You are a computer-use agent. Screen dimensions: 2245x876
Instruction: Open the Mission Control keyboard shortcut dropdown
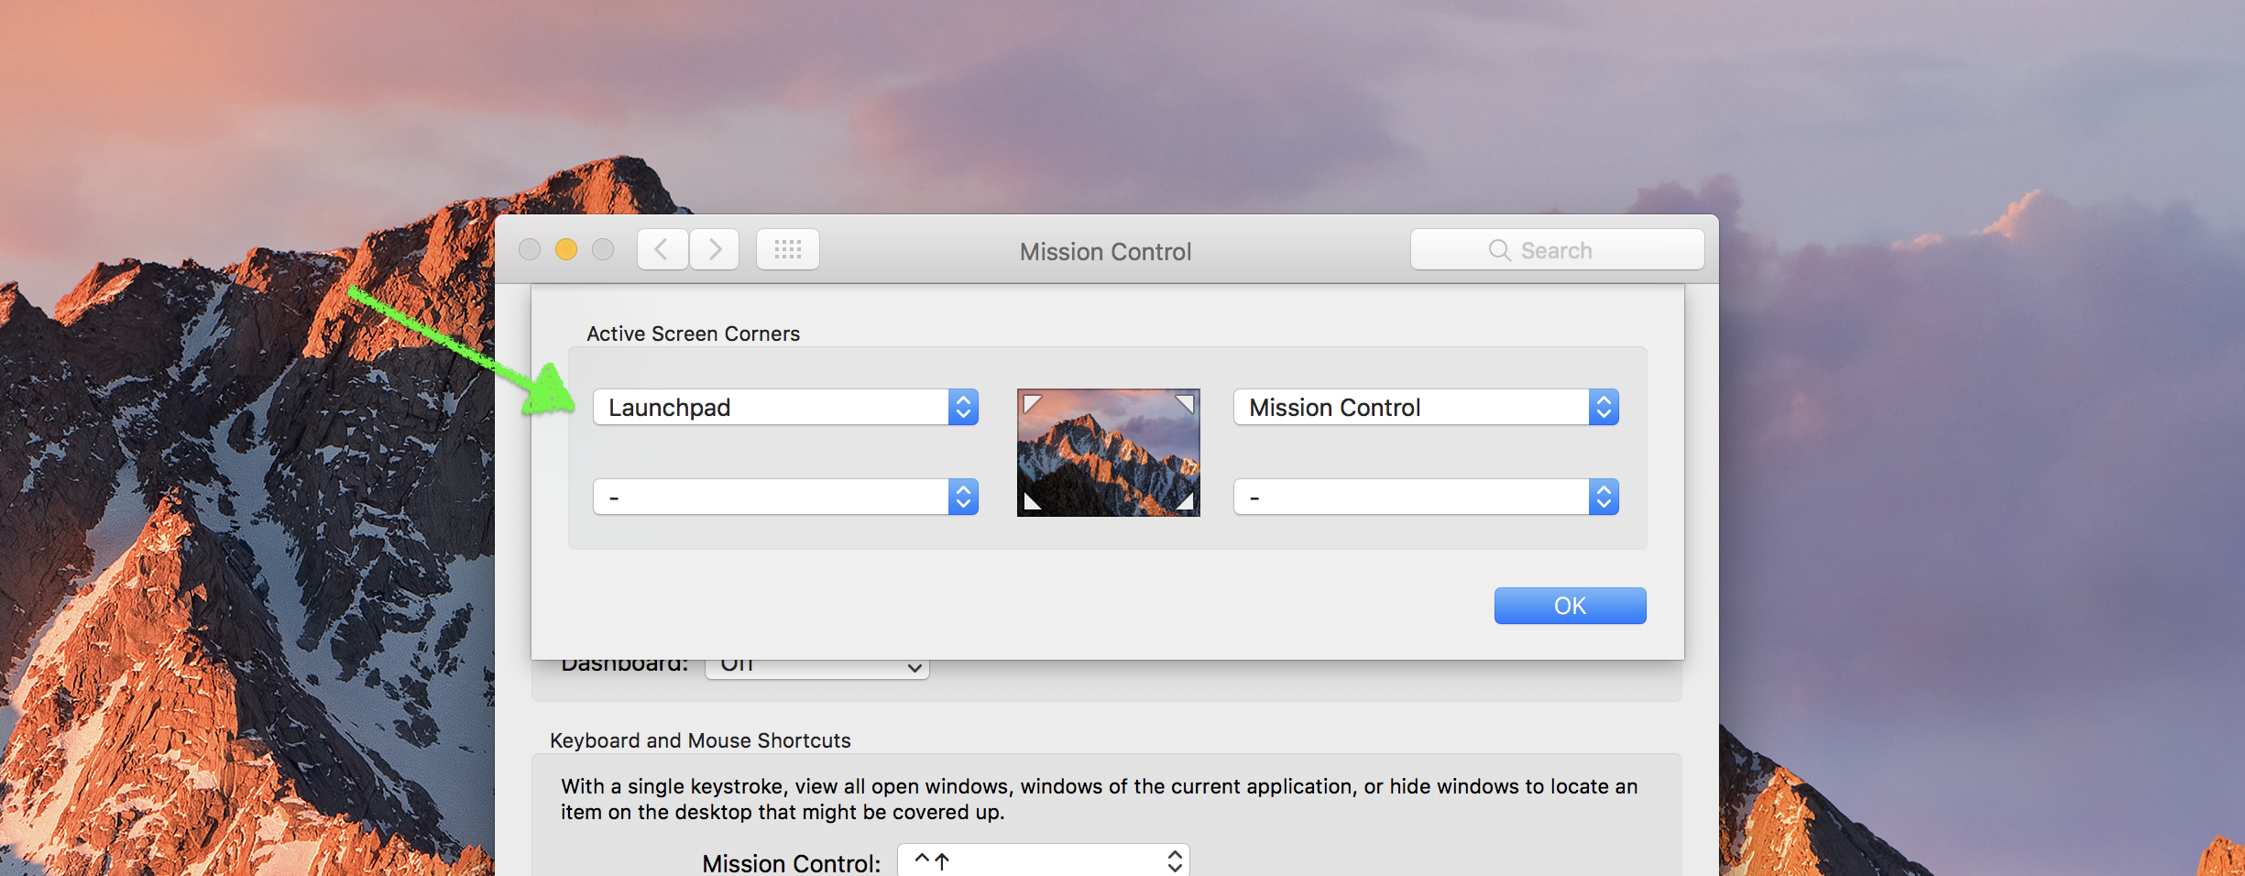(x=1043, y=861)
